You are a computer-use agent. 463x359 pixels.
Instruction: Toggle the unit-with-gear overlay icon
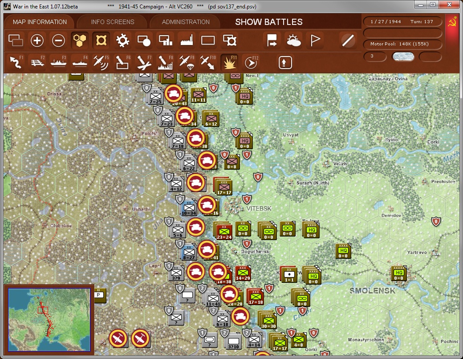point(229,41)
